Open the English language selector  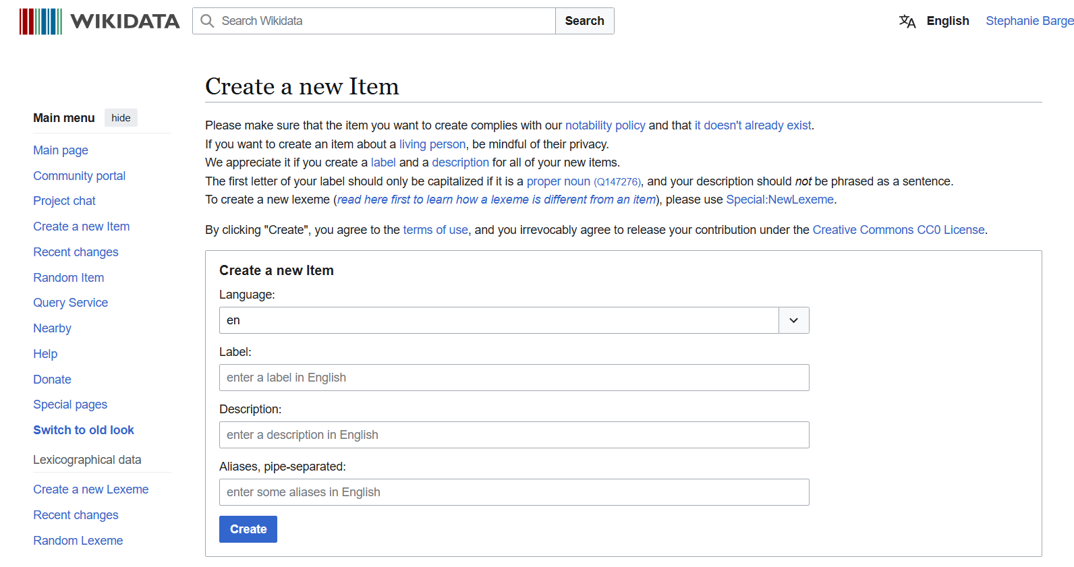tap(947, 21)
